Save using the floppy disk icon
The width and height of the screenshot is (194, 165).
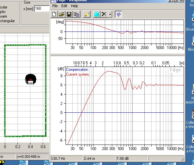(x=69, y=14)
